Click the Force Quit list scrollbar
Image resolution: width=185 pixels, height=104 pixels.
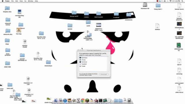point(108,64)
